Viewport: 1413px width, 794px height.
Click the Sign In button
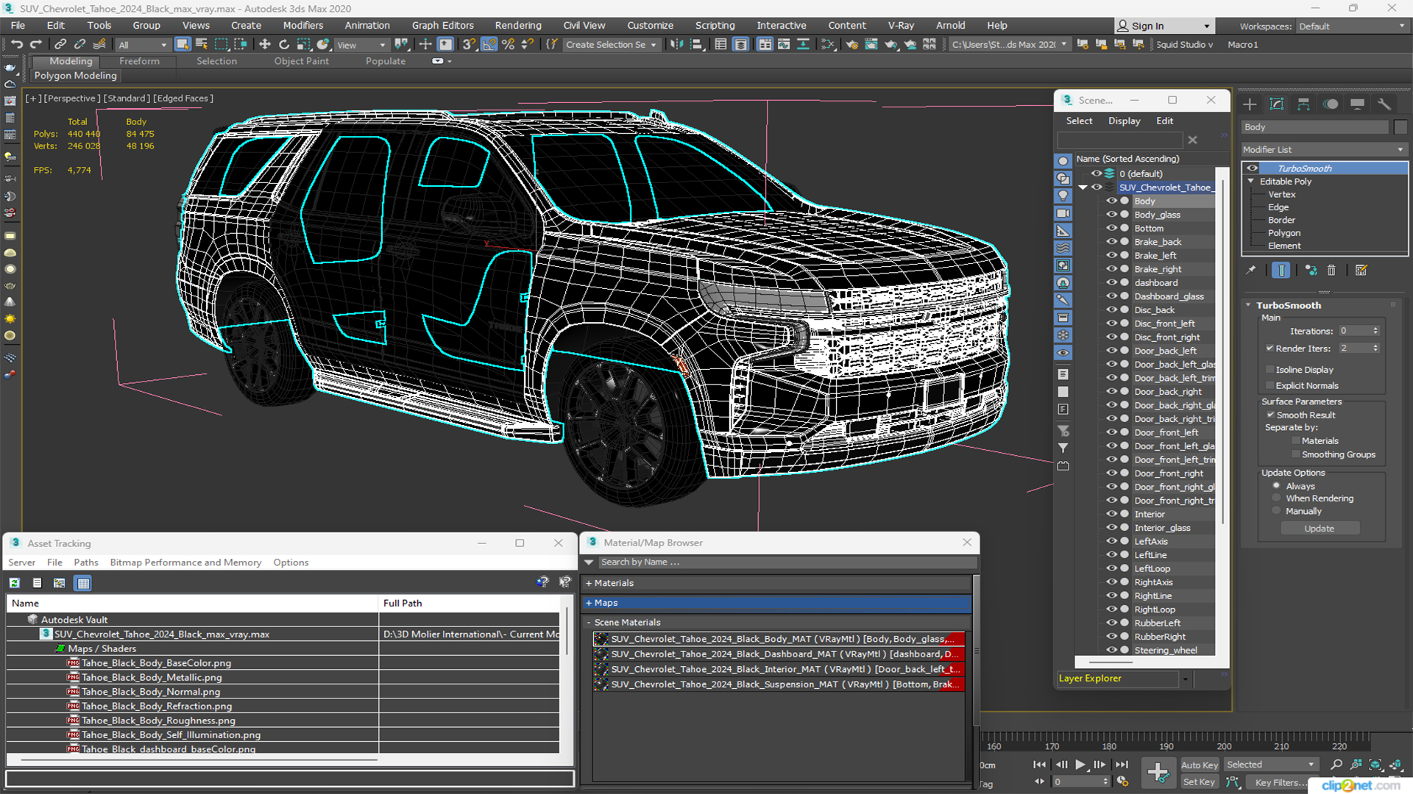click(1164, 26)
